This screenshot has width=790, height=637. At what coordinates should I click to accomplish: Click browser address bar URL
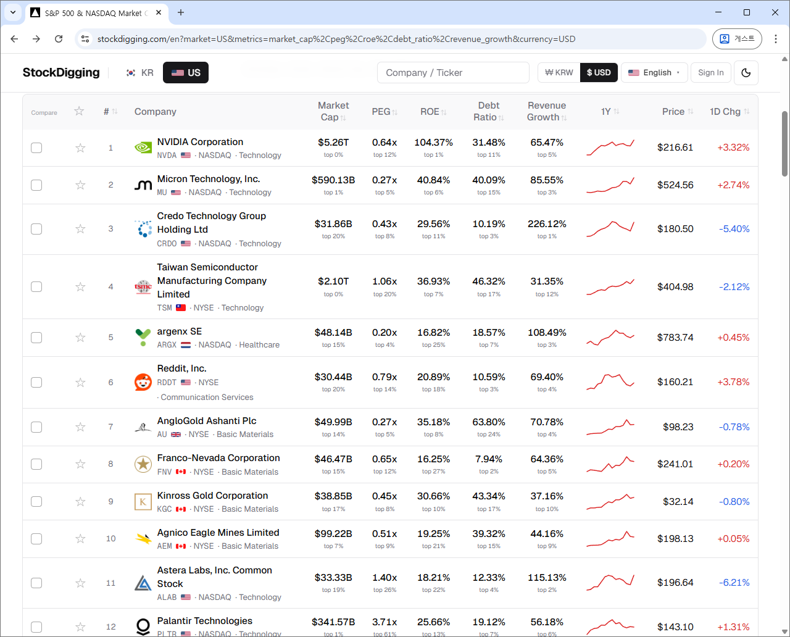pyautogui.click(x=336, y=39)
